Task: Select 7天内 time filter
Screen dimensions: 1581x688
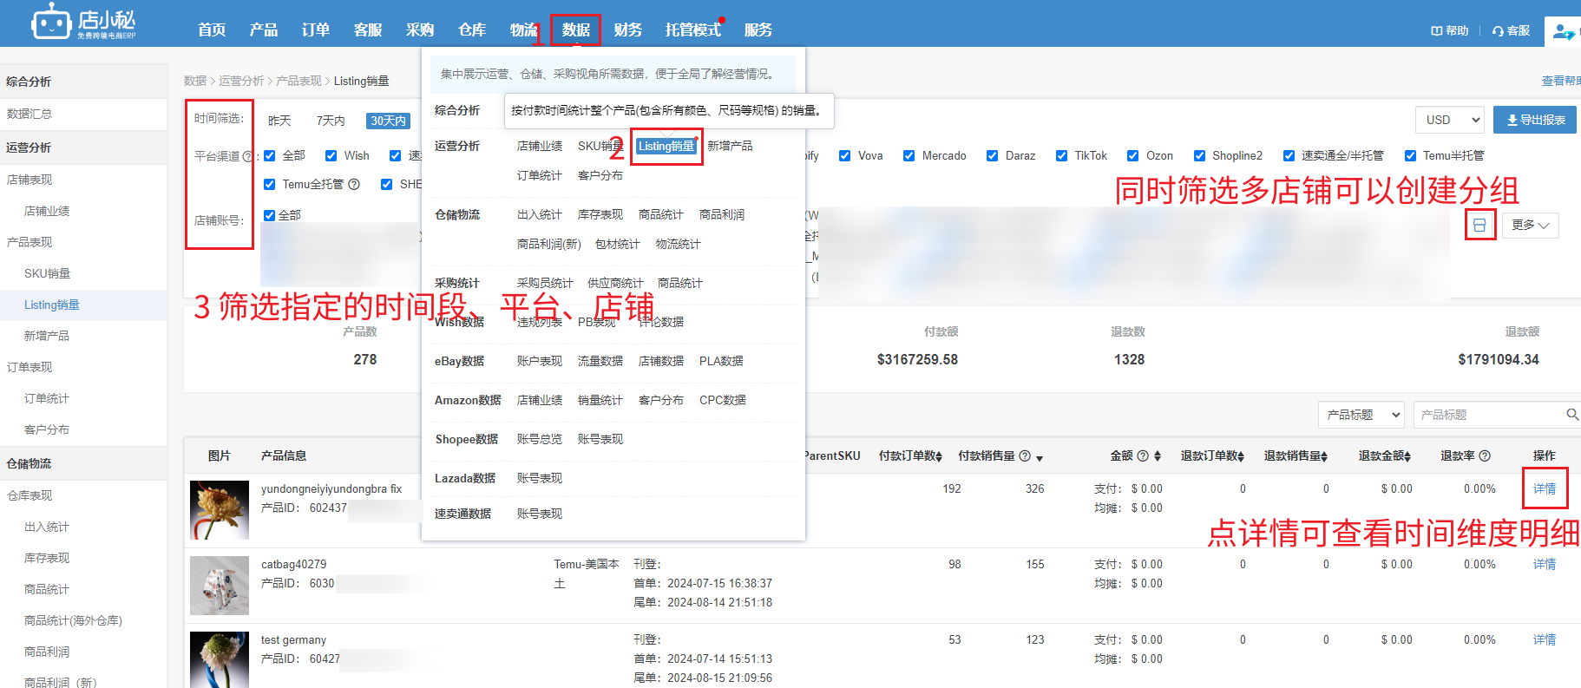Action: 331,121
